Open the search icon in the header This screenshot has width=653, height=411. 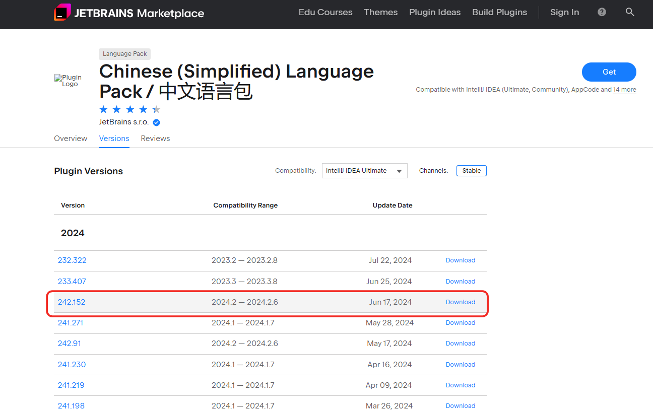click(x=630, y=12)
